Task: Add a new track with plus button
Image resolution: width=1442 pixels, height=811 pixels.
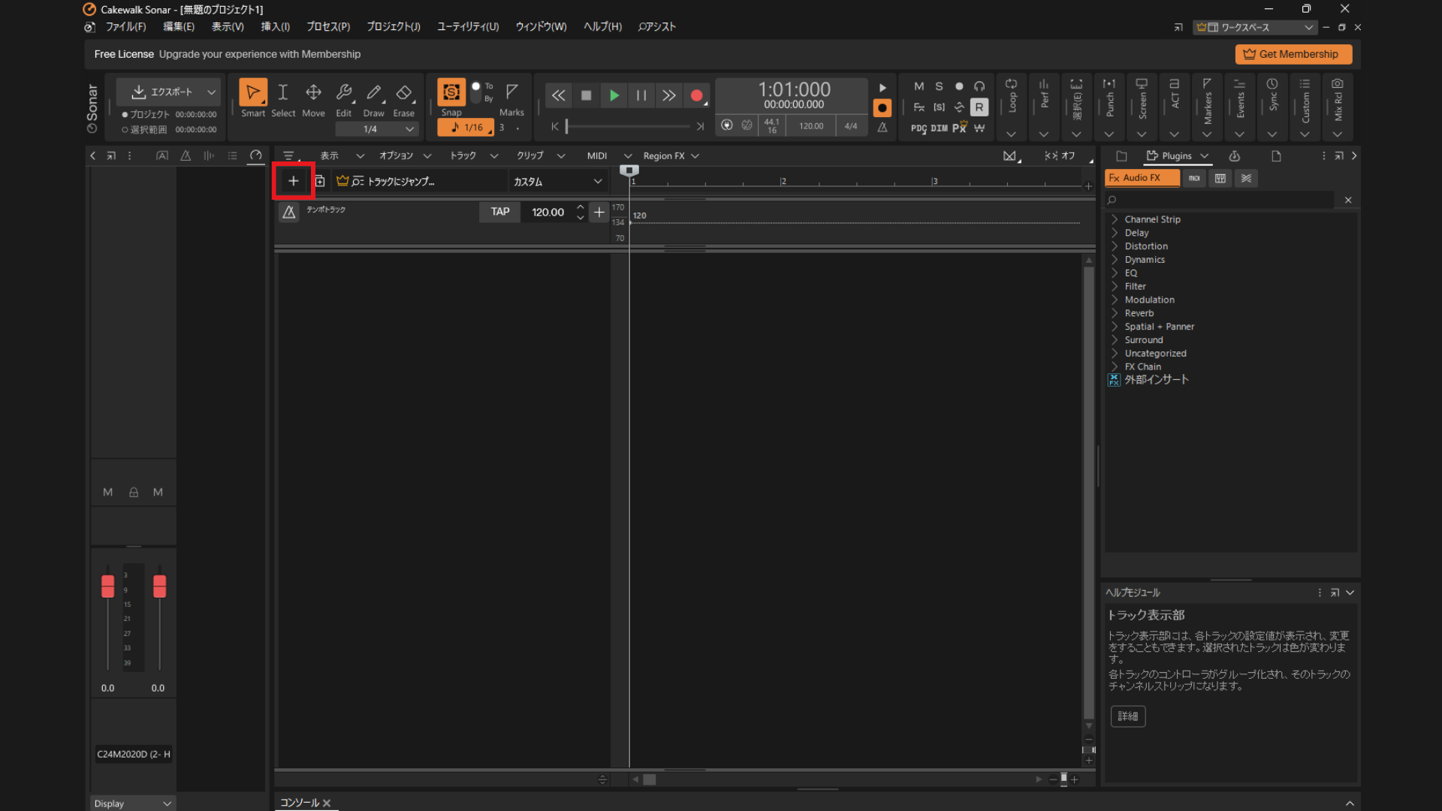Action: (293, 181)
